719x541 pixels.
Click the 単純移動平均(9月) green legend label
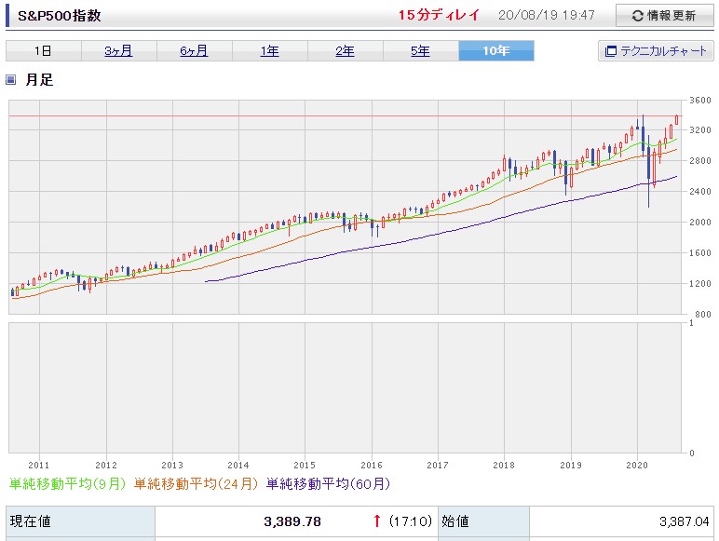click(67, 483)
